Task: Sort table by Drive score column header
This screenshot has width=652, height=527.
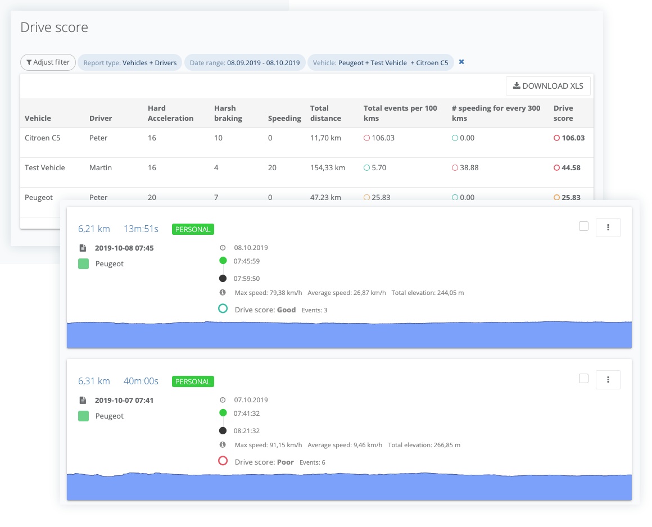Action: 563,113
